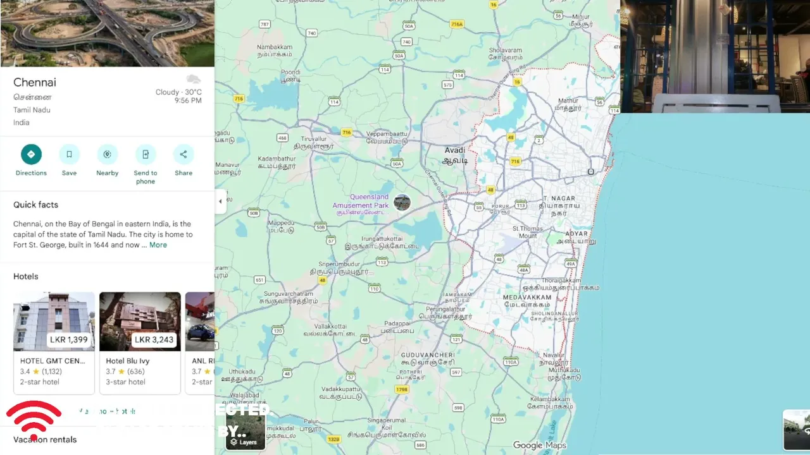
Task: Open the Chennai header photo
Action: (108, 33)
